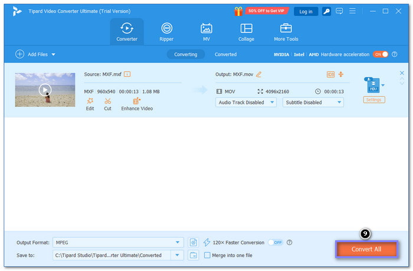This screenshot has height=271, width=413.
Task: Click the orange compress icon beside ID3
Action: coord(341,74)
